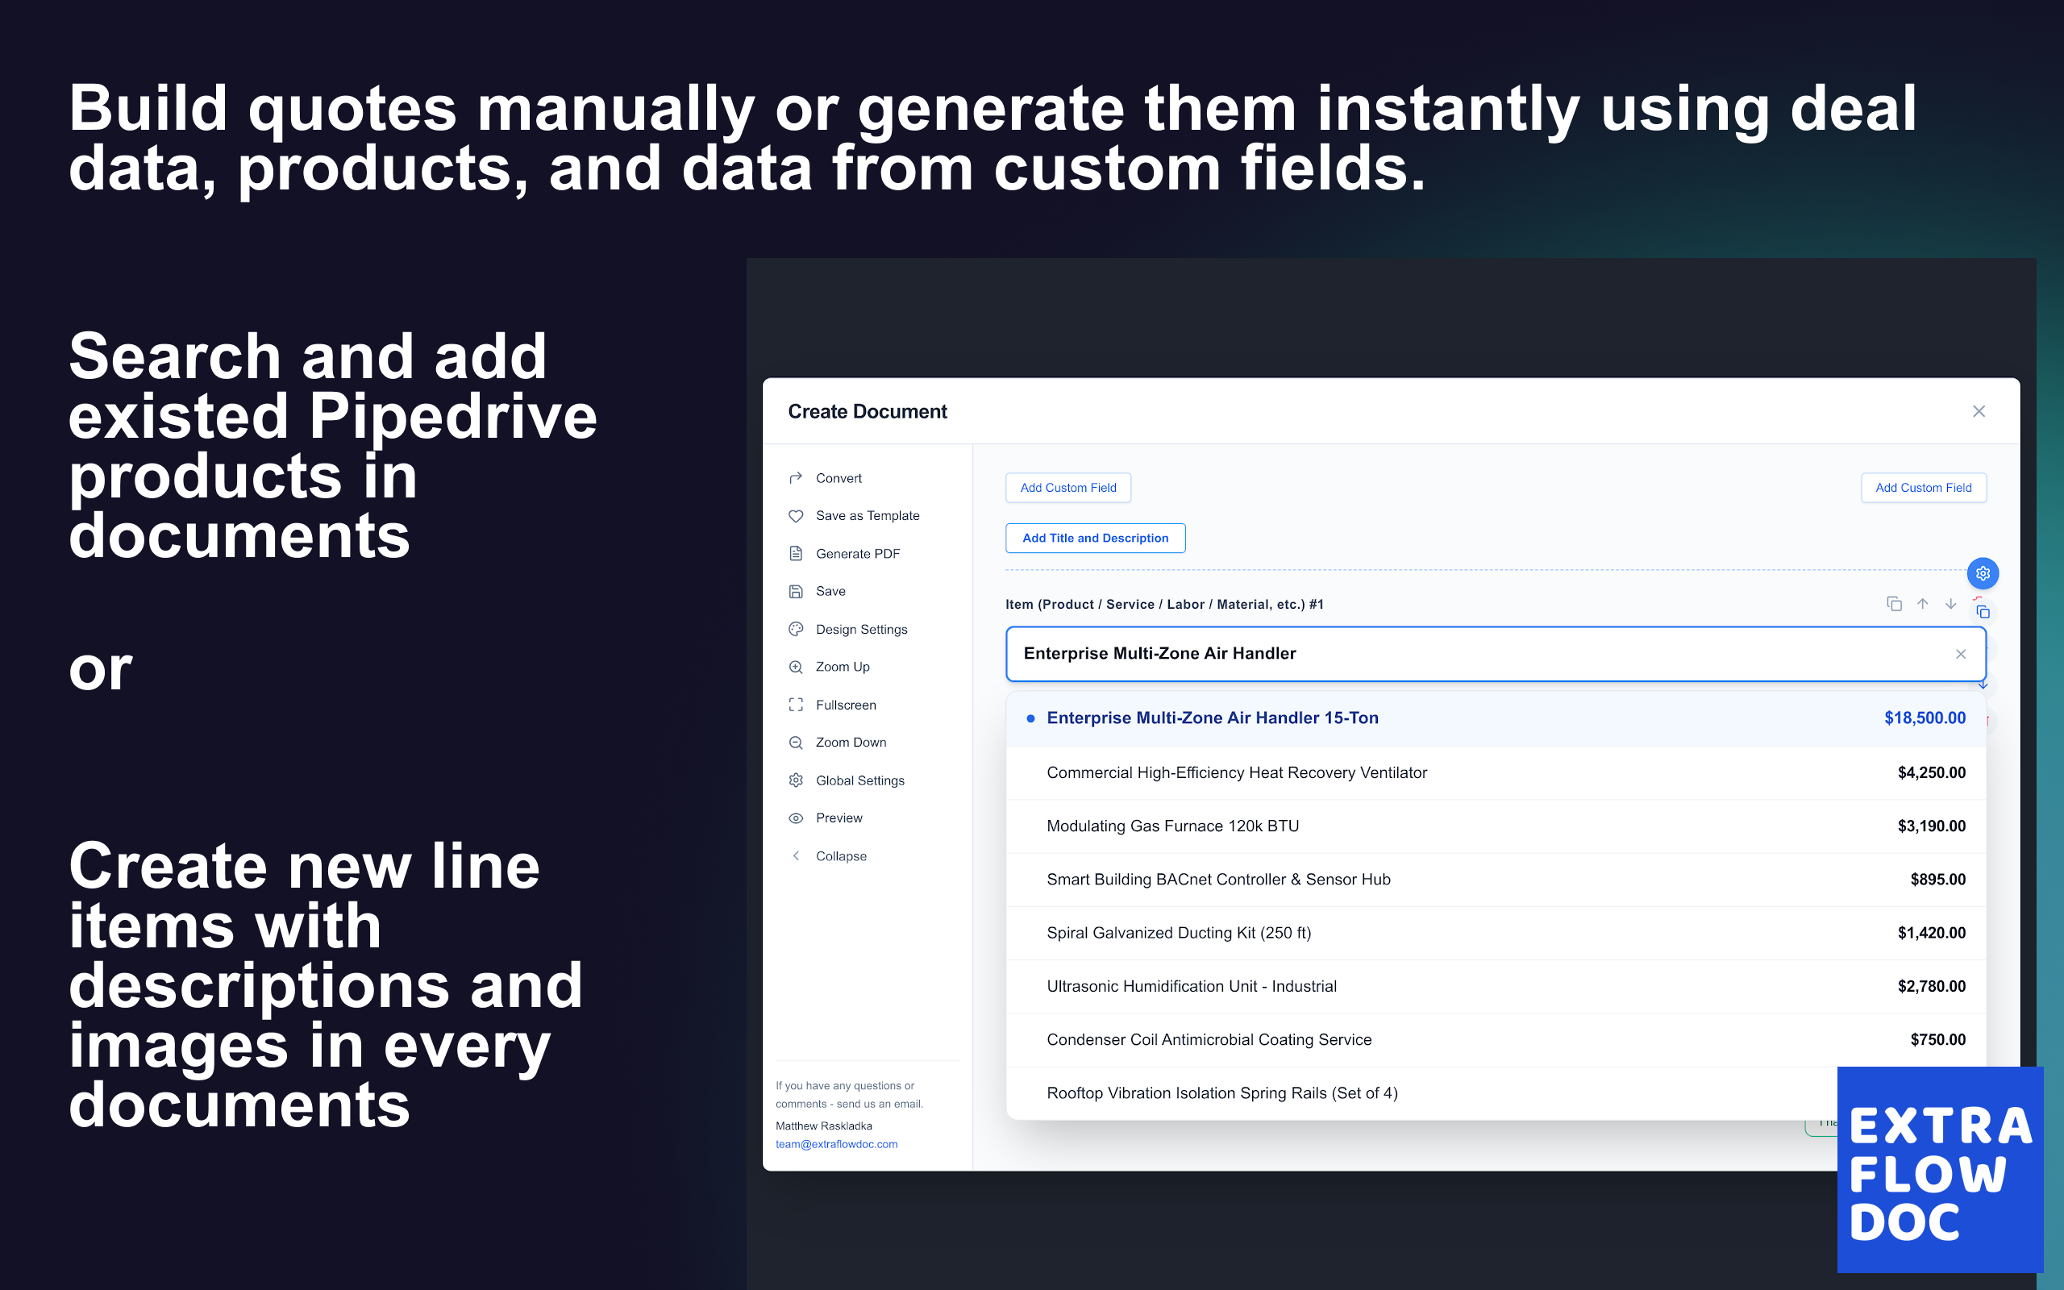Screen dimensions: 2064x1290
Task: Click the Generate PDF document icon
Action: point(796,553)
